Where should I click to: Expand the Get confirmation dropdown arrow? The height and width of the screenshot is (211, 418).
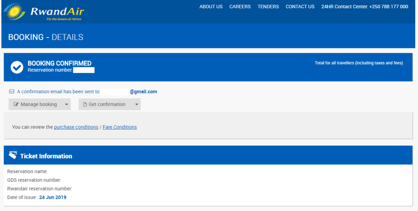tap(136, 104)
